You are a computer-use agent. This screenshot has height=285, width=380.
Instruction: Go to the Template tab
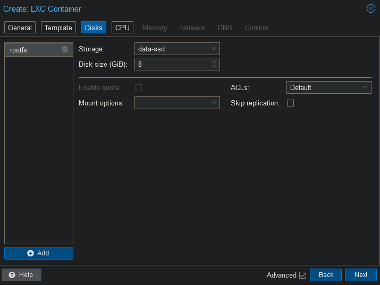pyautogui.click(x=58, y=28)
